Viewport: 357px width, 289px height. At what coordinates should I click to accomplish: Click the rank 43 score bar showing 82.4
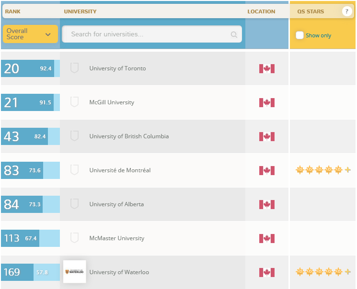[30, 136]
